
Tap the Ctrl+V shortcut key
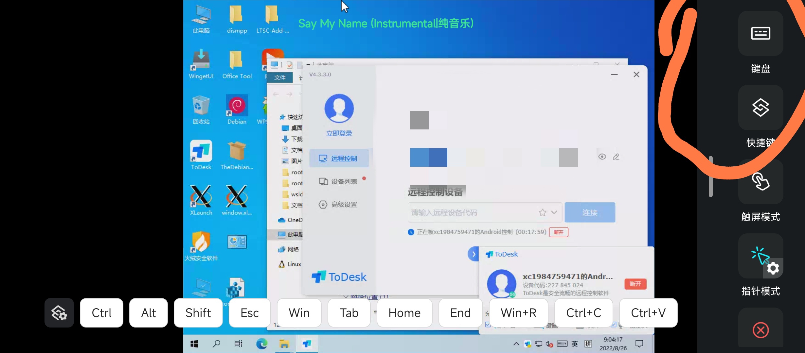pos(648,313)
